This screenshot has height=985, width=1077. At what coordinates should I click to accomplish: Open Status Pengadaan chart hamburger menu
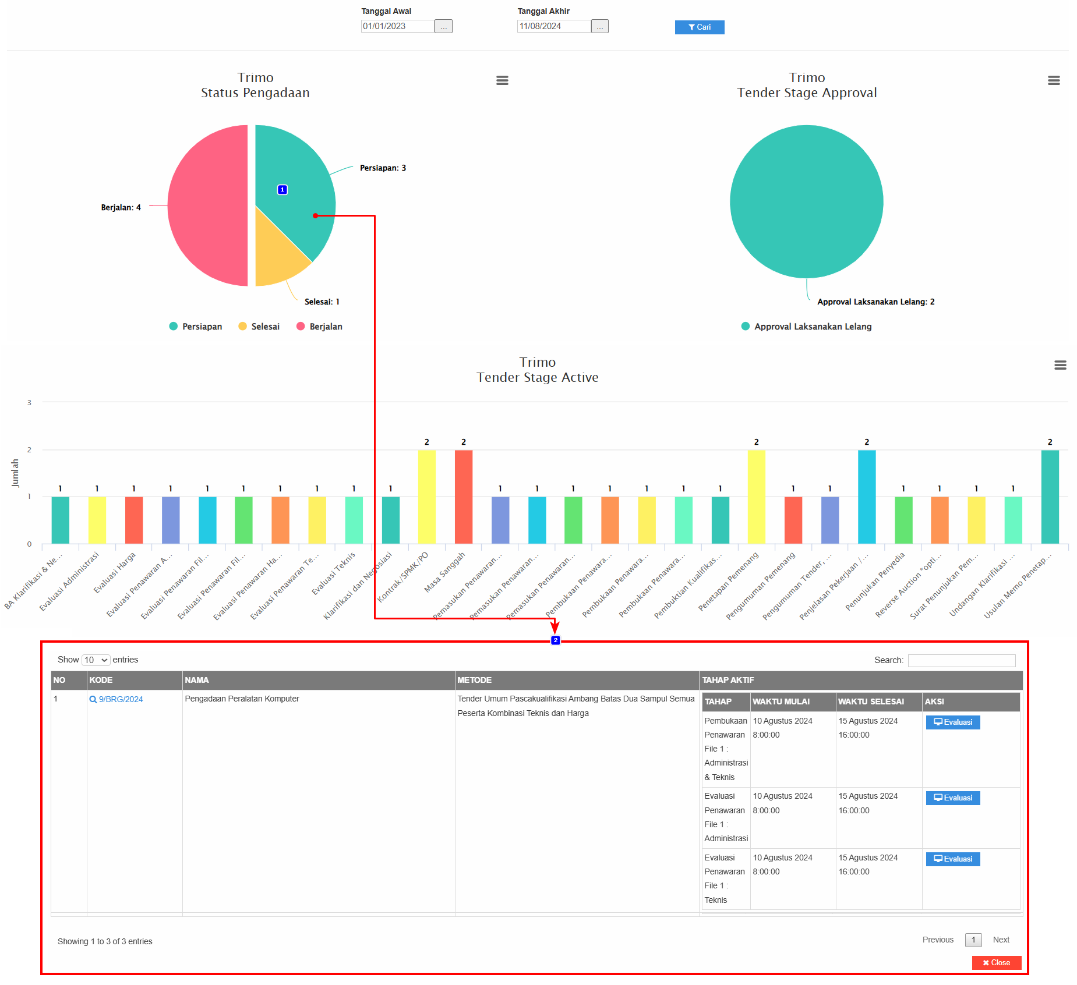click(502, 80)
